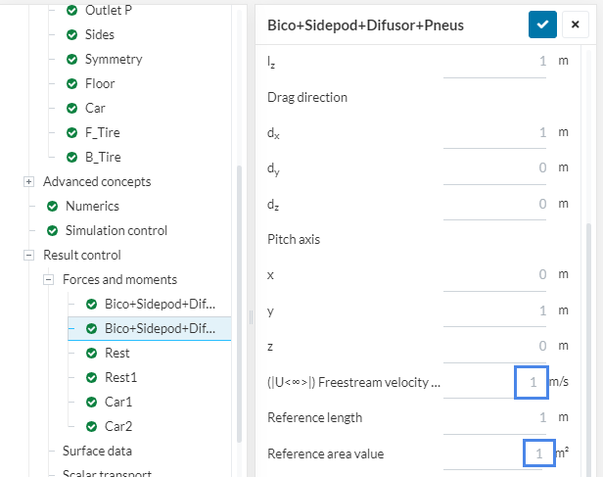Click green status icon beside Numerics
Viewport: 603px width, 477px height.
[x=53, y=206]
